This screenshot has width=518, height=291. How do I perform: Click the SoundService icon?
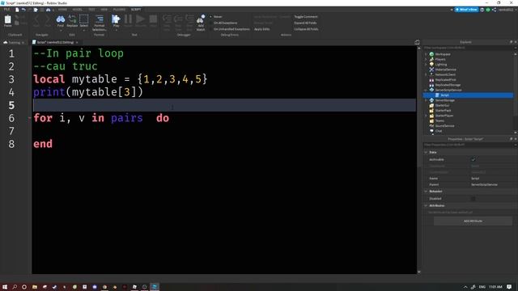[x=431, y=126]
